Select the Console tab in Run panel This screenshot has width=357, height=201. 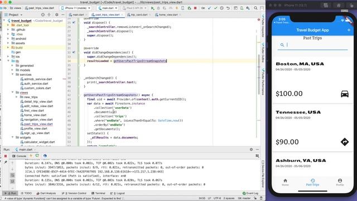[20, 156]
